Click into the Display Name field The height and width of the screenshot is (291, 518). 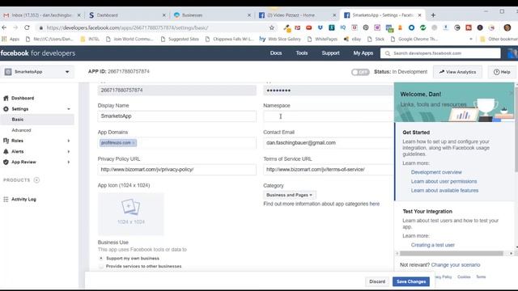coord(176,116)
